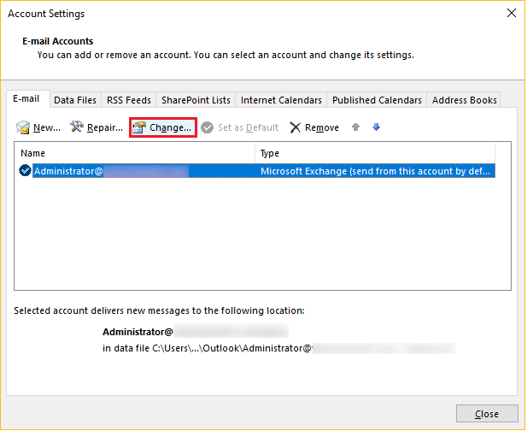Click the Remove X icon

tap(295, 127)
